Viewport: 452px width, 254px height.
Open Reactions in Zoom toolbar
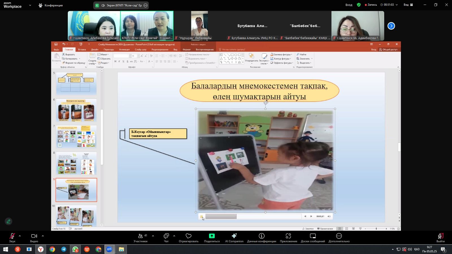(x=188, y=236)
